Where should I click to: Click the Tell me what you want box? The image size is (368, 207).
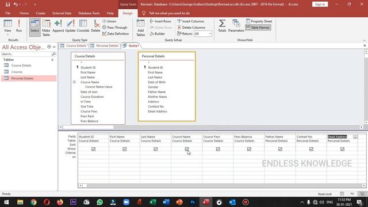[170, 13]
